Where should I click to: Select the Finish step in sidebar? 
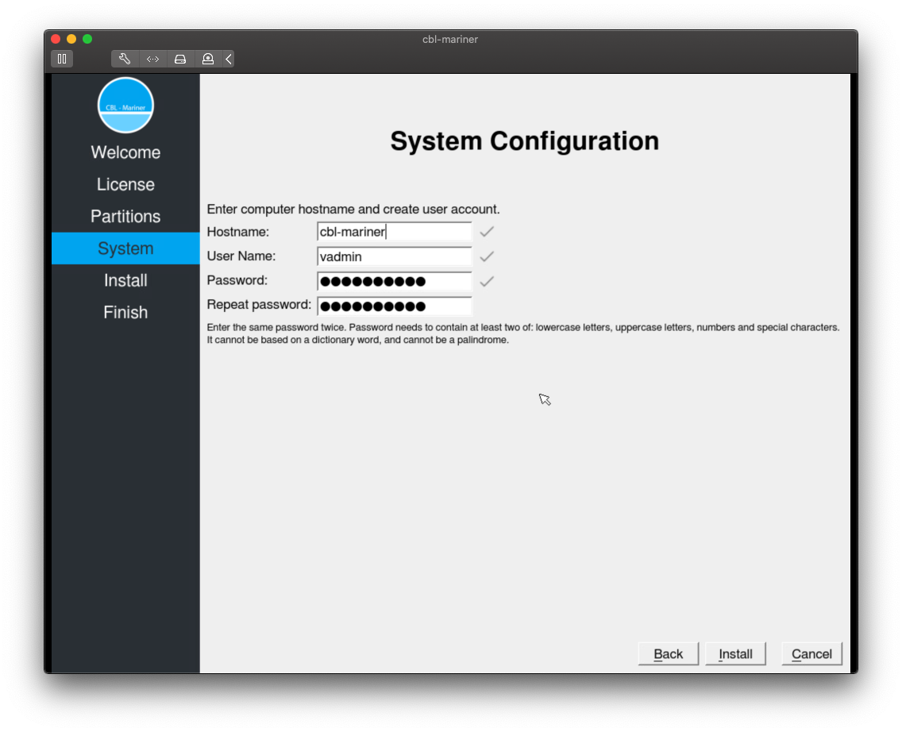pyautogui.click(x=125, y=312)
